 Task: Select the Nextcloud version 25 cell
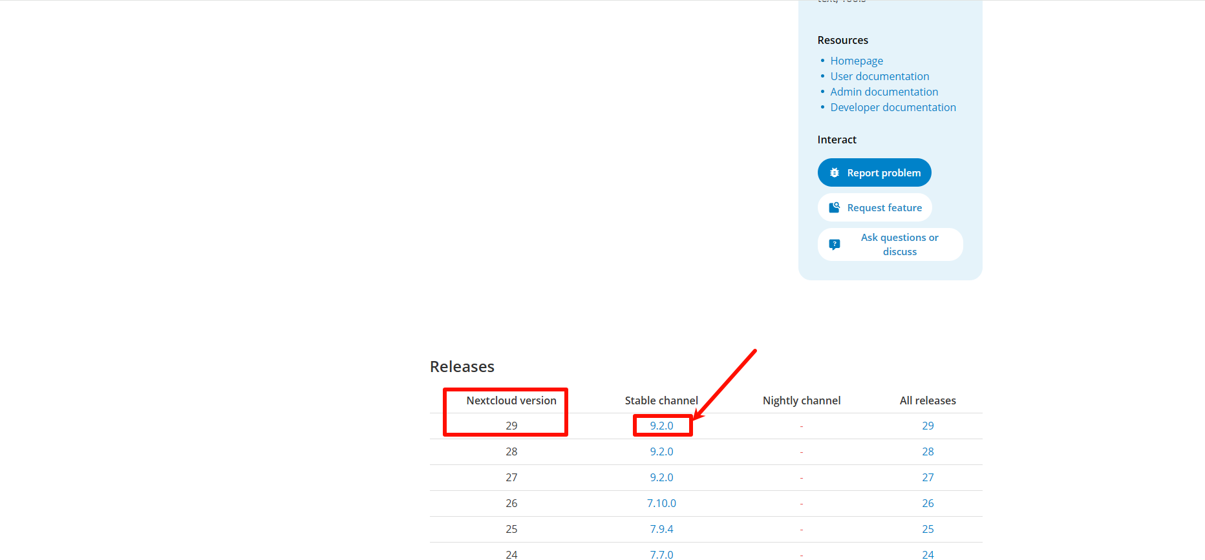pos(511,529)
